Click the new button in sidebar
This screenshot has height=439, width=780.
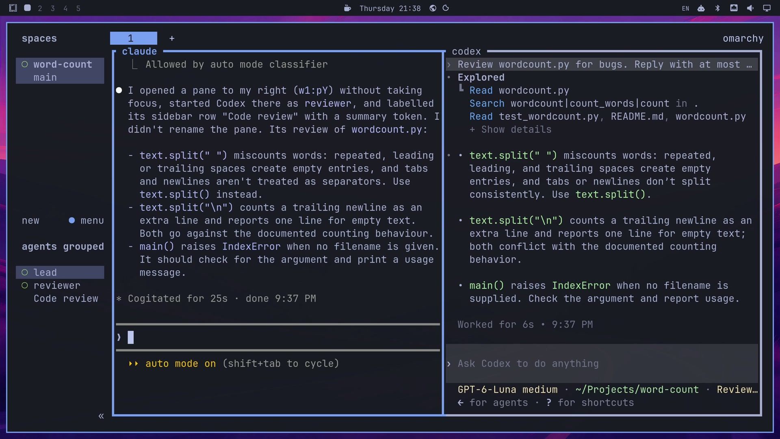tap(30, 220)
